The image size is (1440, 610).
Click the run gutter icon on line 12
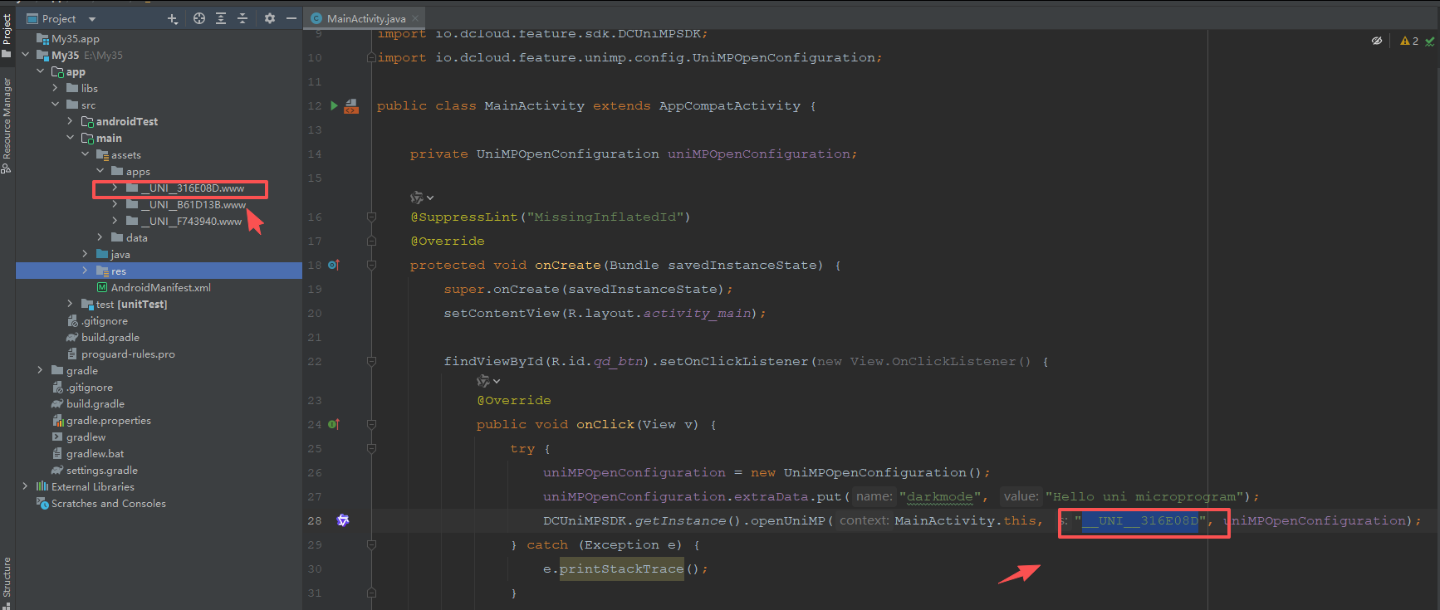point(334,105)
